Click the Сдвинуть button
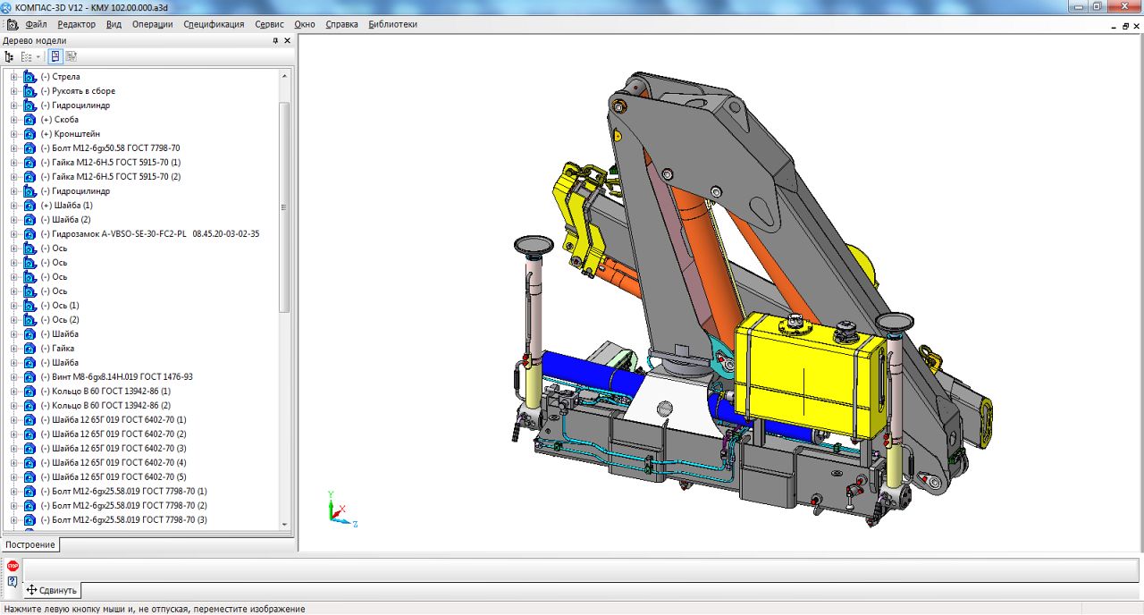The width and height of the screenshot is (1144, 615). pos(52,590)
